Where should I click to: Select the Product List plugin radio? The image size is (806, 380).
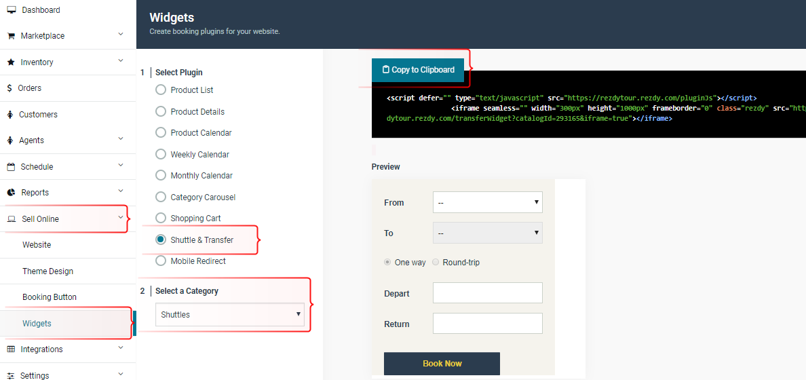click(161, 90)
